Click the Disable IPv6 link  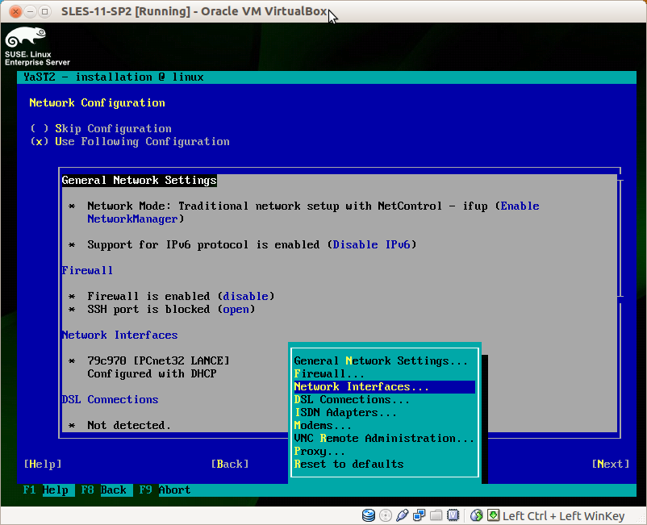pos(371,244)
